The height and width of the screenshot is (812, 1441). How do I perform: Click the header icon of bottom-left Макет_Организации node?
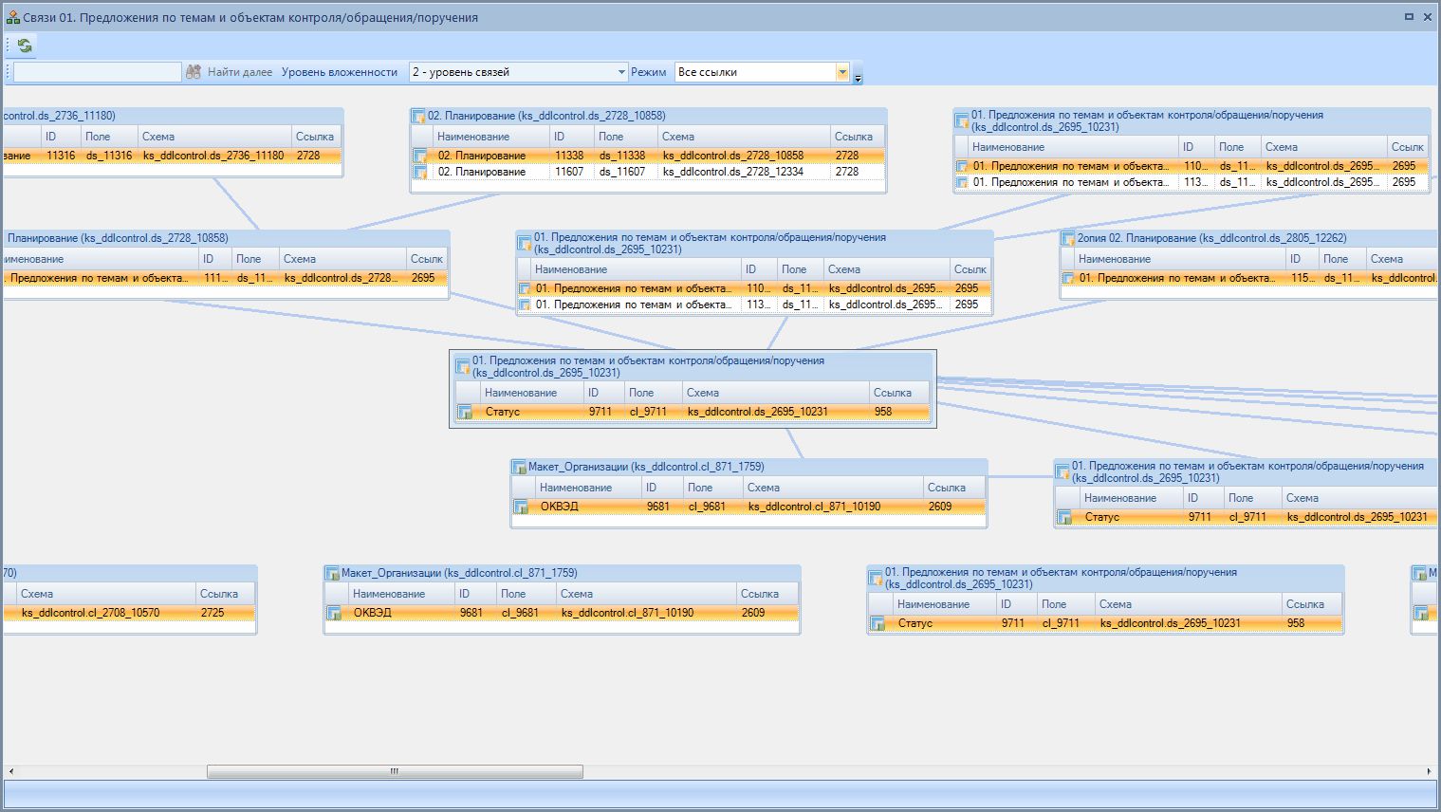tap(332, 573)
